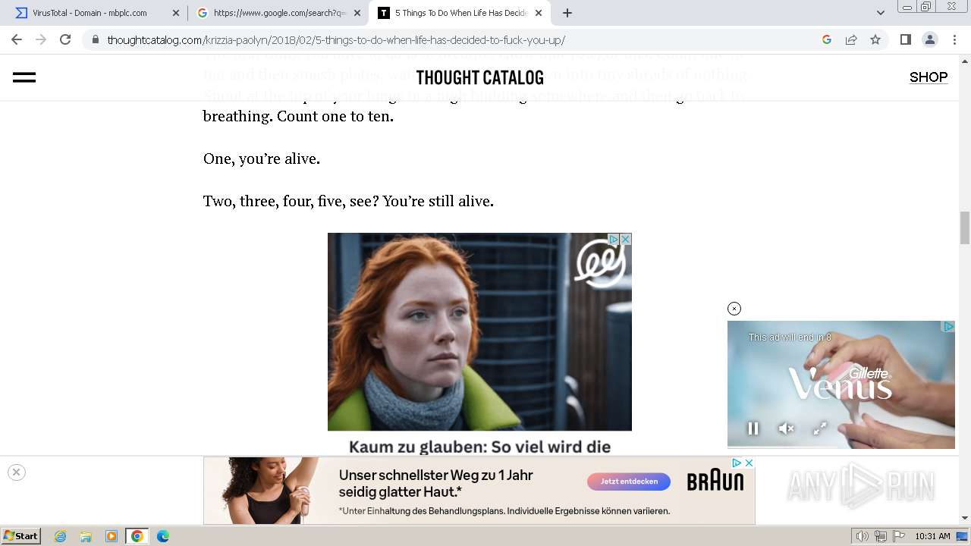Screen dimensions: 971x546
Task: Open network tray icon
Action: 881,536
